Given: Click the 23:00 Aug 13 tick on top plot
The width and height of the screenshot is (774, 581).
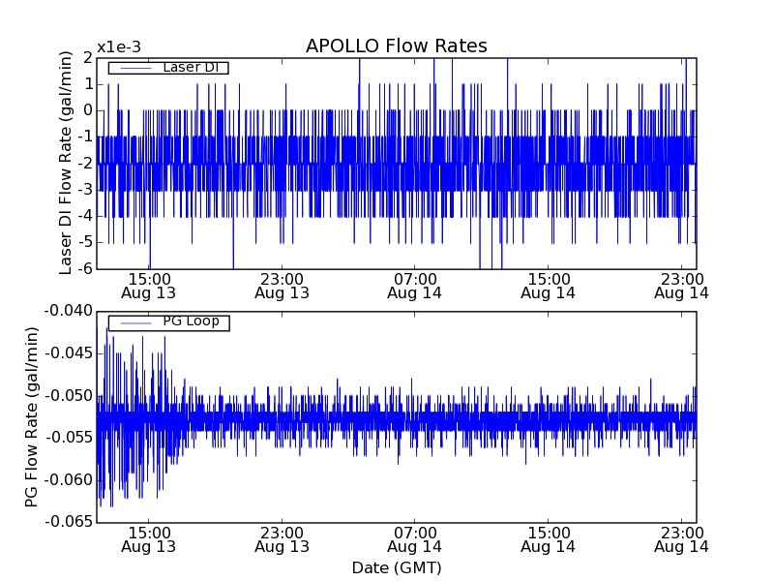Looking at the screenshot, I should pos(282,285).
